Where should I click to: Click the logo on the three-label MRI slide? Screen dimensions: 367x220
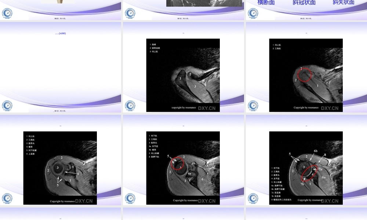click(x=130, y=106)
